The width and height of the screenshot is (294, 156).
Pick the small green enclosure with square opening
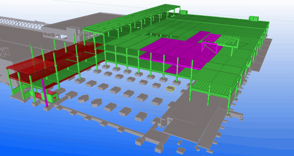(x=52, y=97)
